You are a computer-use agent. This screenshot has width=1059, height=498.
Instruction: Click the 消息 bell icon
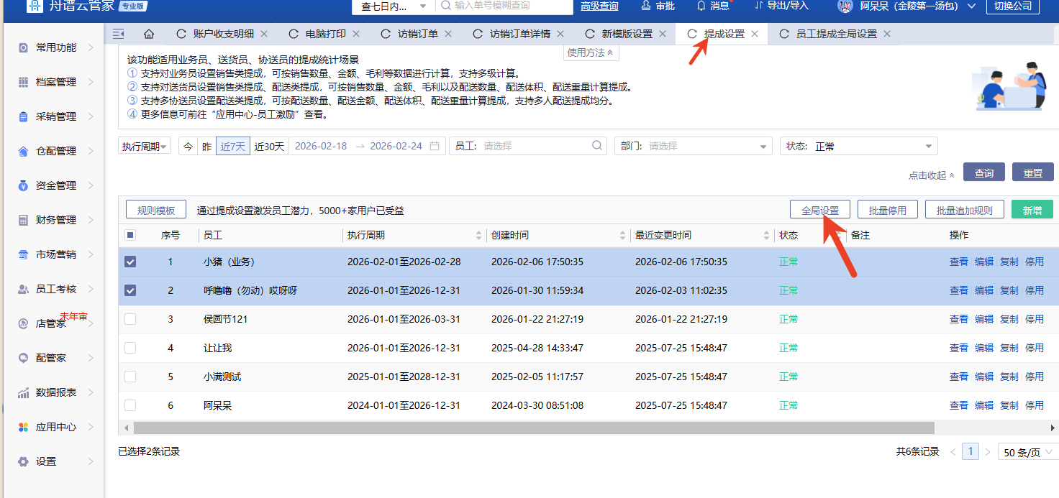[x=701, y=6]
